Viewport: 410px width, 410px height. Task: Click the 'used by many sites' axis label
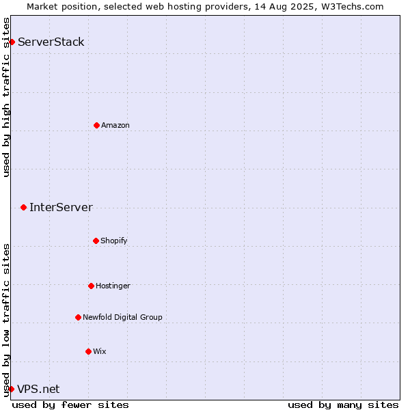click(x=343, y=405)
